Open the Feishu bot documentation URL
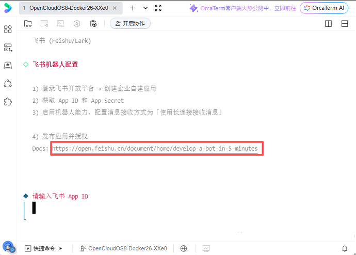This screenshot has width=356, height=255. pyautogui.click(x=155, y=149)
